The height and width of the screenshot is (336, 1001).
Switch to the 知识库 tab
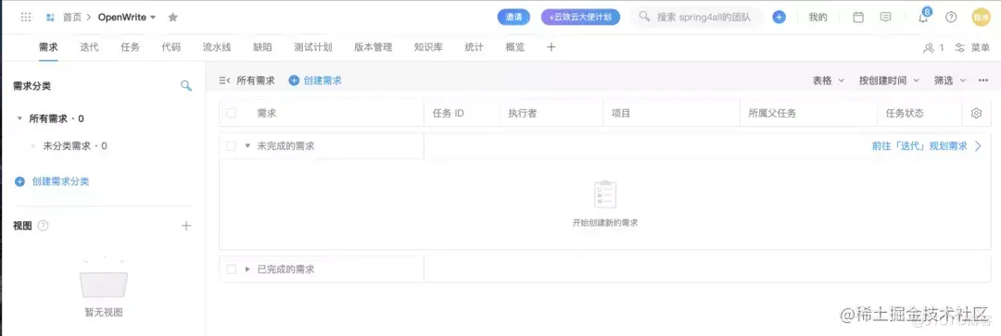[x=428, y=47]
